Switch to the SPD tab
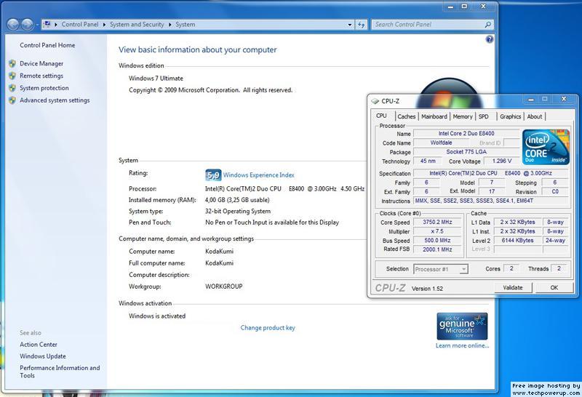This screenshot has height=397, width=582. click(484, 116)
